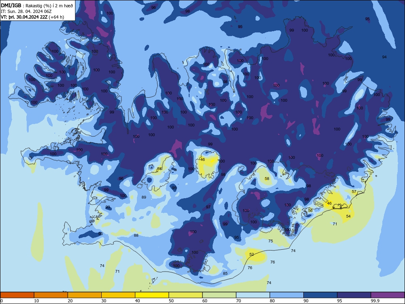Click the '70' legend tick label
The image size is (405, 304).
(239, 301)
